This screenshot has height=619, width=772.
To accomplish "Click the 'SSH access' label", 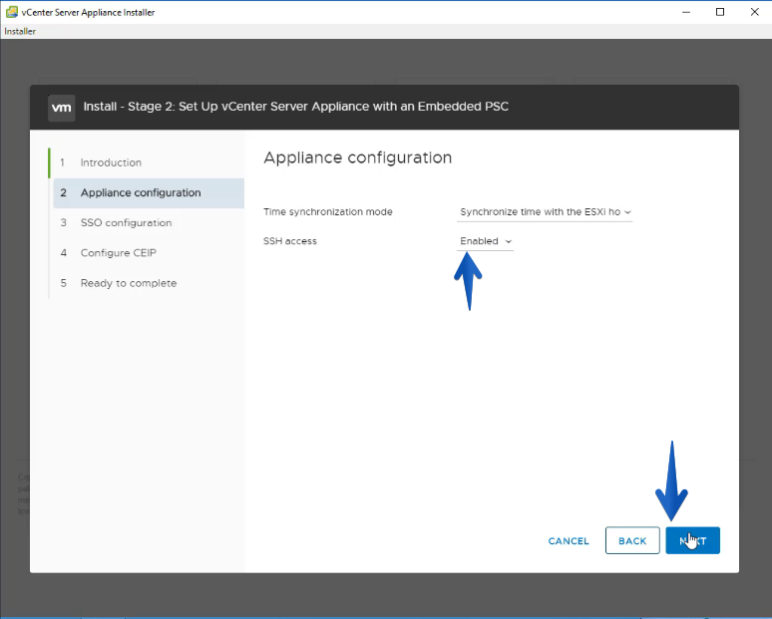I will point(290,241).
